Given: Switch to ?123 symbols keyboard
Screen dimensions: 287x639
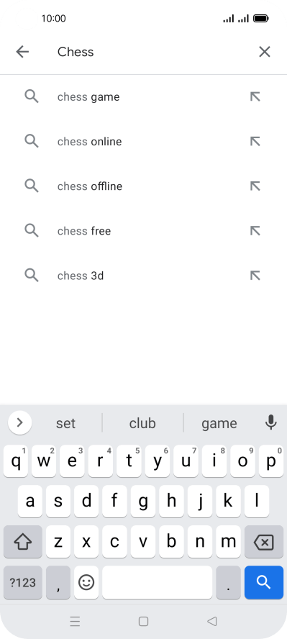Looking at the screenshot, I should [23, 582].
